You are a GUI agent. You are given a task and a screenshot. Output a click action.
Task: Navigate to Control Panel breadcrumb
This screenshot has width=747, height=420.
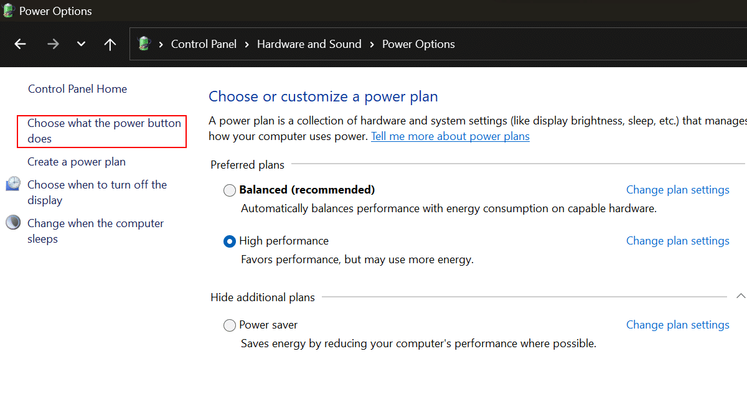click(x=204, y=44)
